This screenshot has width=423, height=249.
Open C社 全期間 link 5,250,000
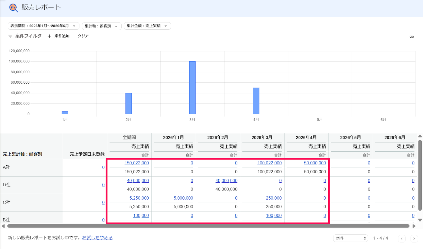pos(139,198)
